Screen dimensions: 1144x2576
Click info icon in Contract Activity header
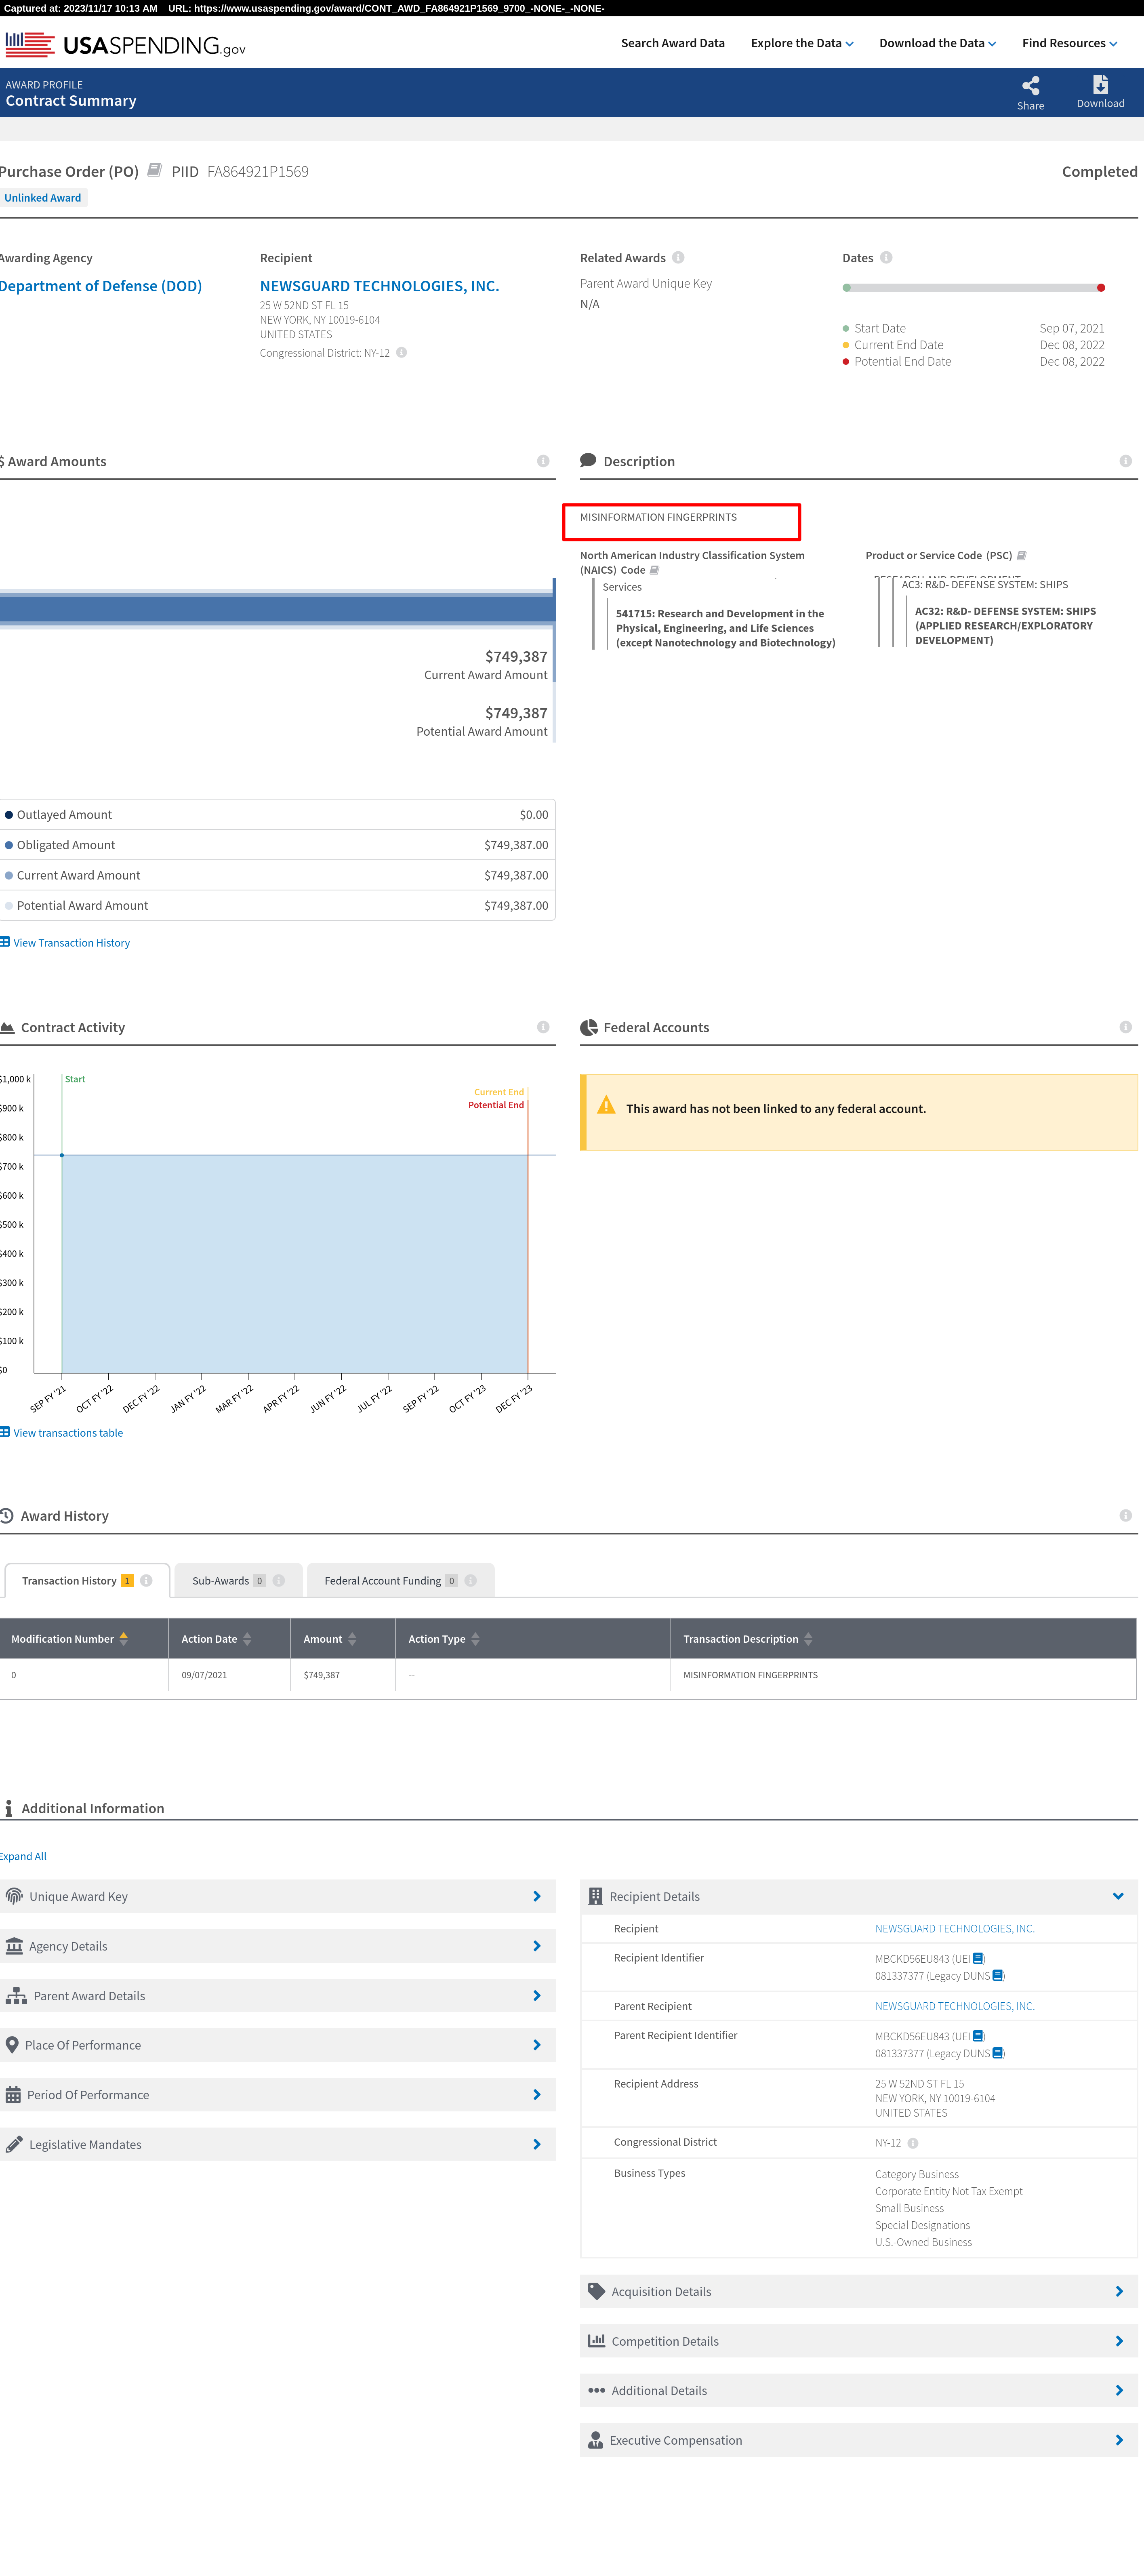tap(543, 1027)
